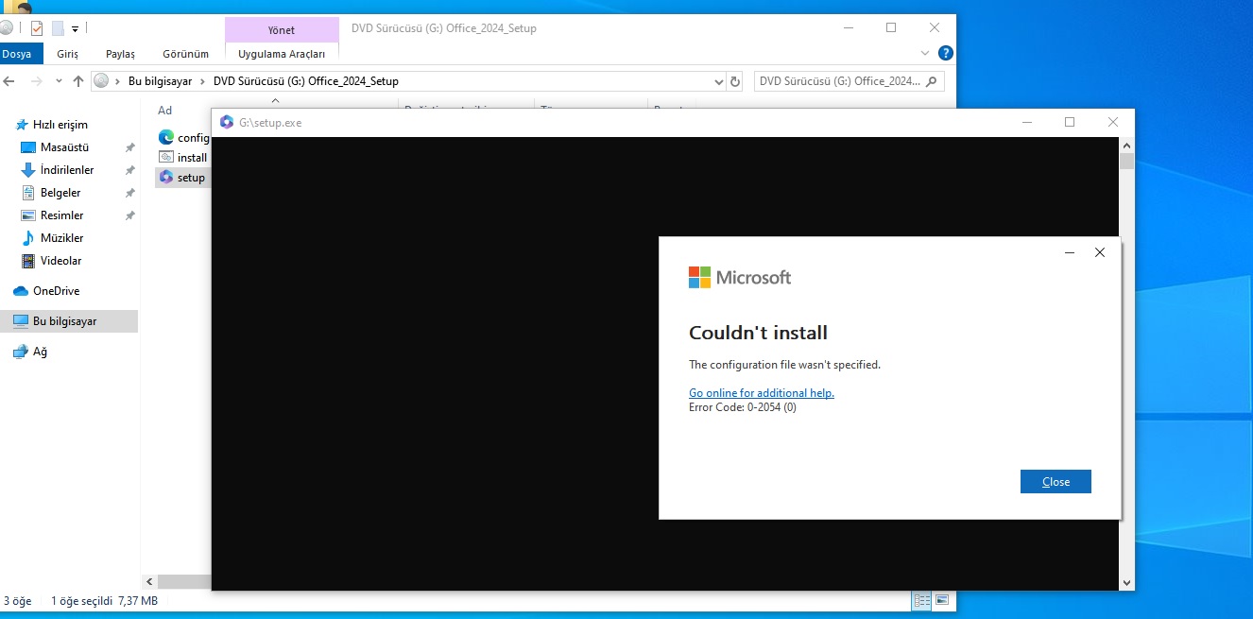The height and width of the screenshot is (619, 1253).
Task: Click 'DVD Sürücüsü (G:) Office_2024_Setup' breadcrumb
Action: coord(306,81)
